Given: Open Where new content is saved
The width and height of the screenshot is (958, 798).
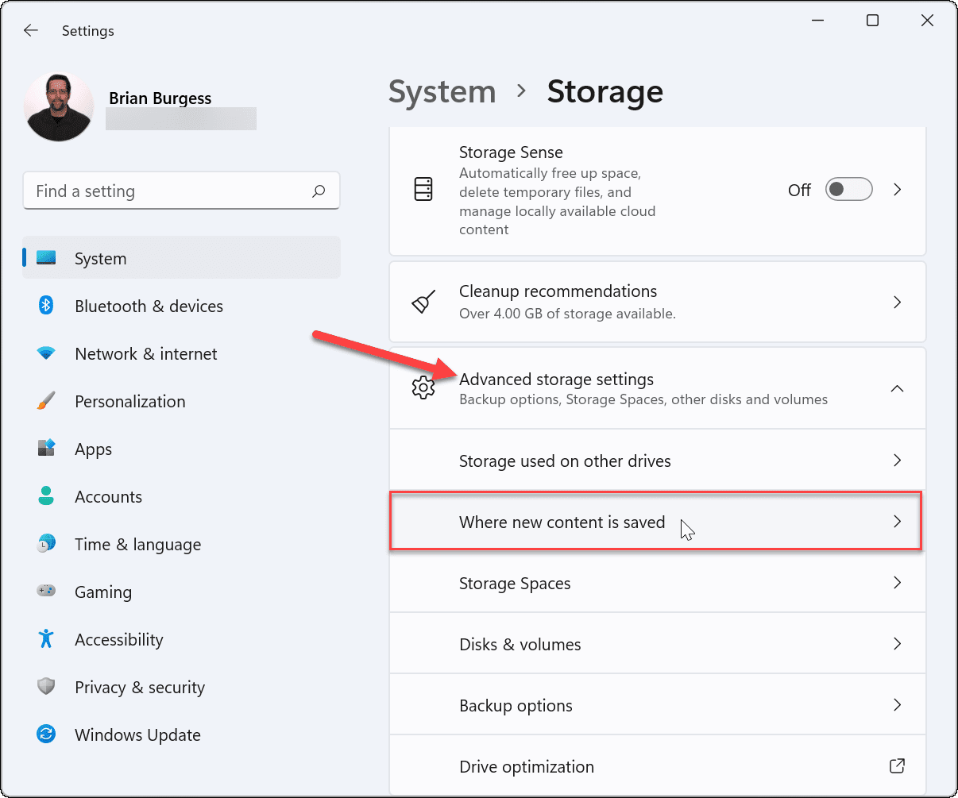Looking at the screenshot, I should (x=658, y=522).
